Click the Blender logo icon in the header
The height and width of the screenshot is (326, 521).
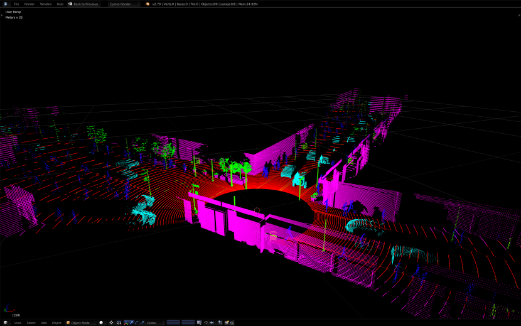148,4
